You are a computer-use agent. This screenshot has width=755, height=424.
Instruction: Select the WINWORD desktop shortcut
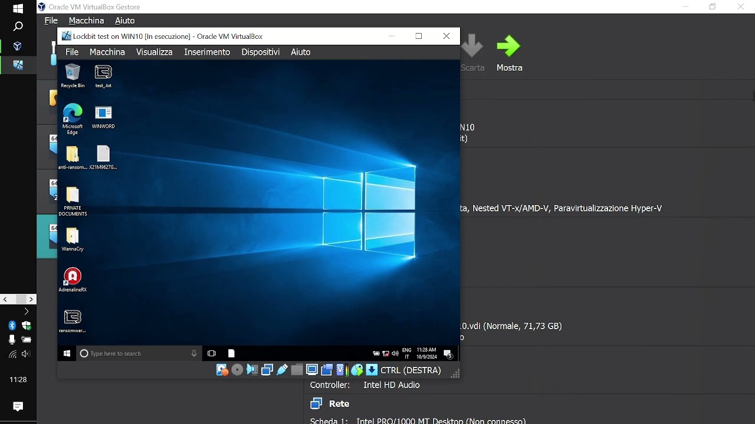[103, 117]
